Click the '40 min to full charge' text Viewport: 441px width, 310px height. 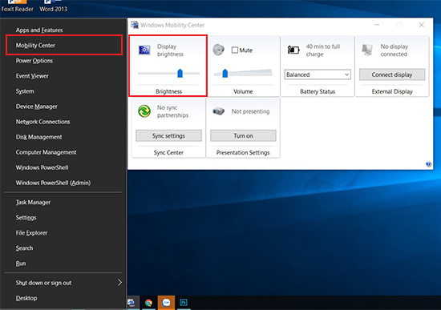pos(323,50)
